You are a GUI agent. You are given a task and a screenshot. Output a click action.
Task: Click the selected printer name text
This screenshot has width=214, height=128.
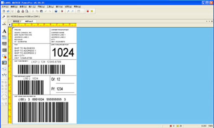click(23, 16)
